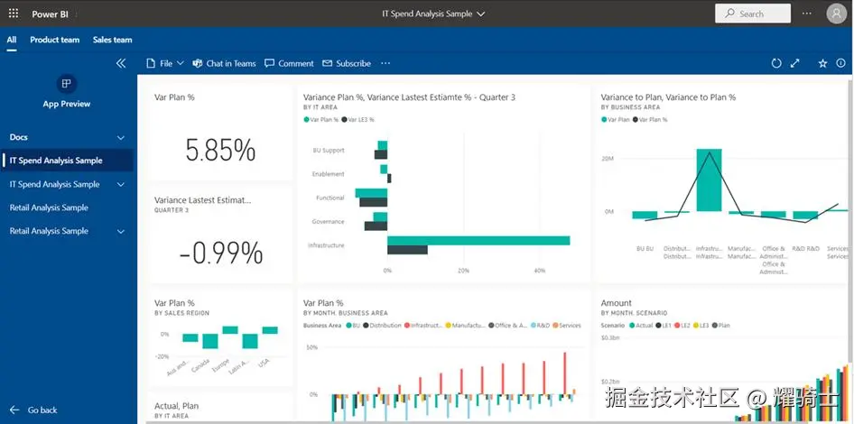Viewport: 854px width, 424px height.
Task: Click the Plan legend entry in Amount chart
Action: (721, 326)
